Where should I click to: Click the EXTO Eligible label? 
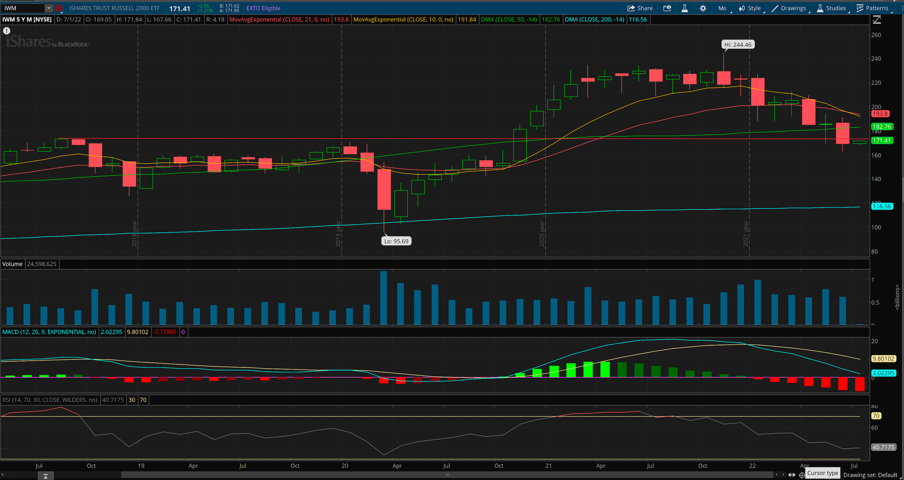(x=263, y=8)
